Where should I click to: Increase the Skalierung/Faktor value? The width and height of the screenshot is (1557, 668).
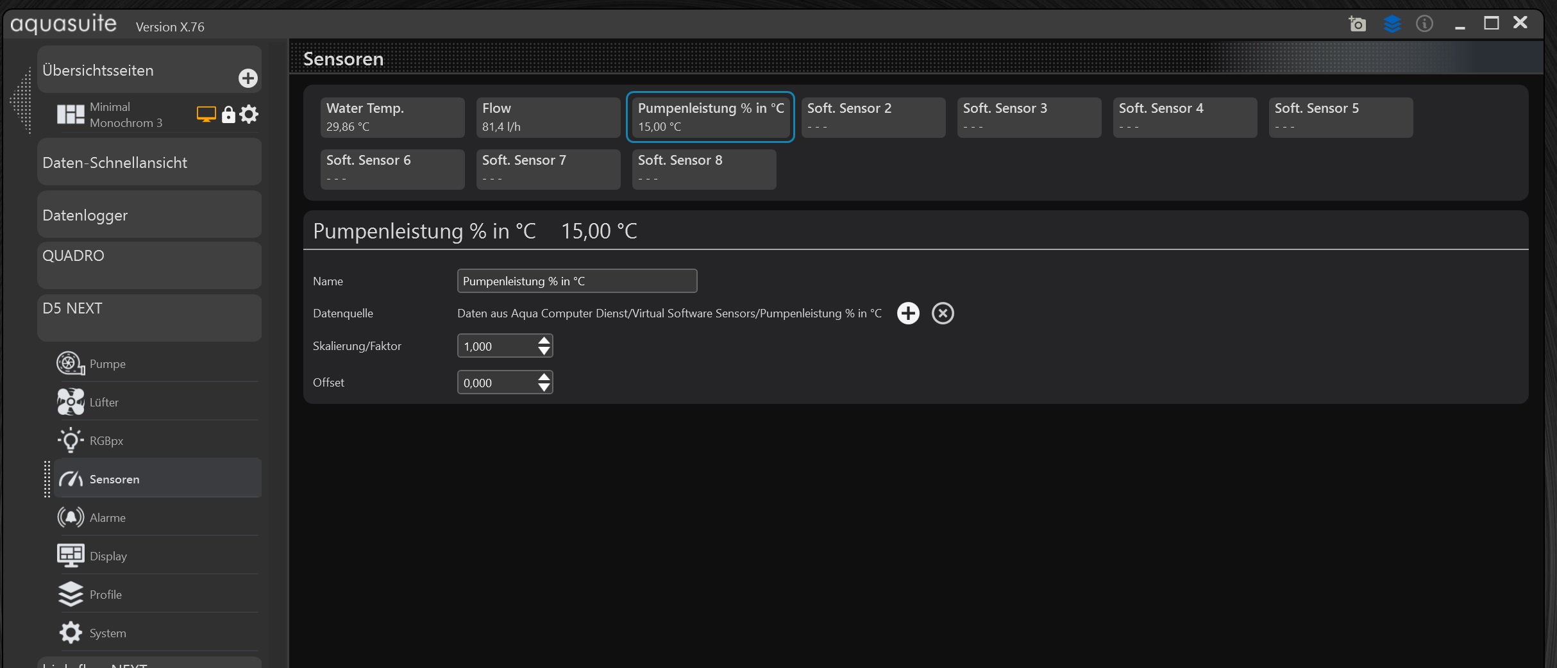(544, 340)
